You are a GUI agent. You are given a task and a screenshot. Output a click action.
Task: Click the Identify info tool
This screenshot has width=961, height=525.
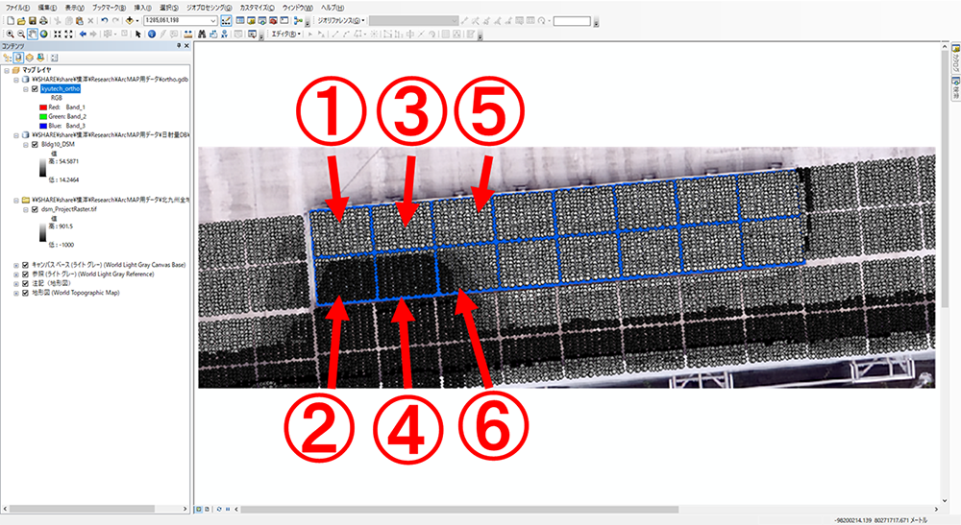click(151, 34)
